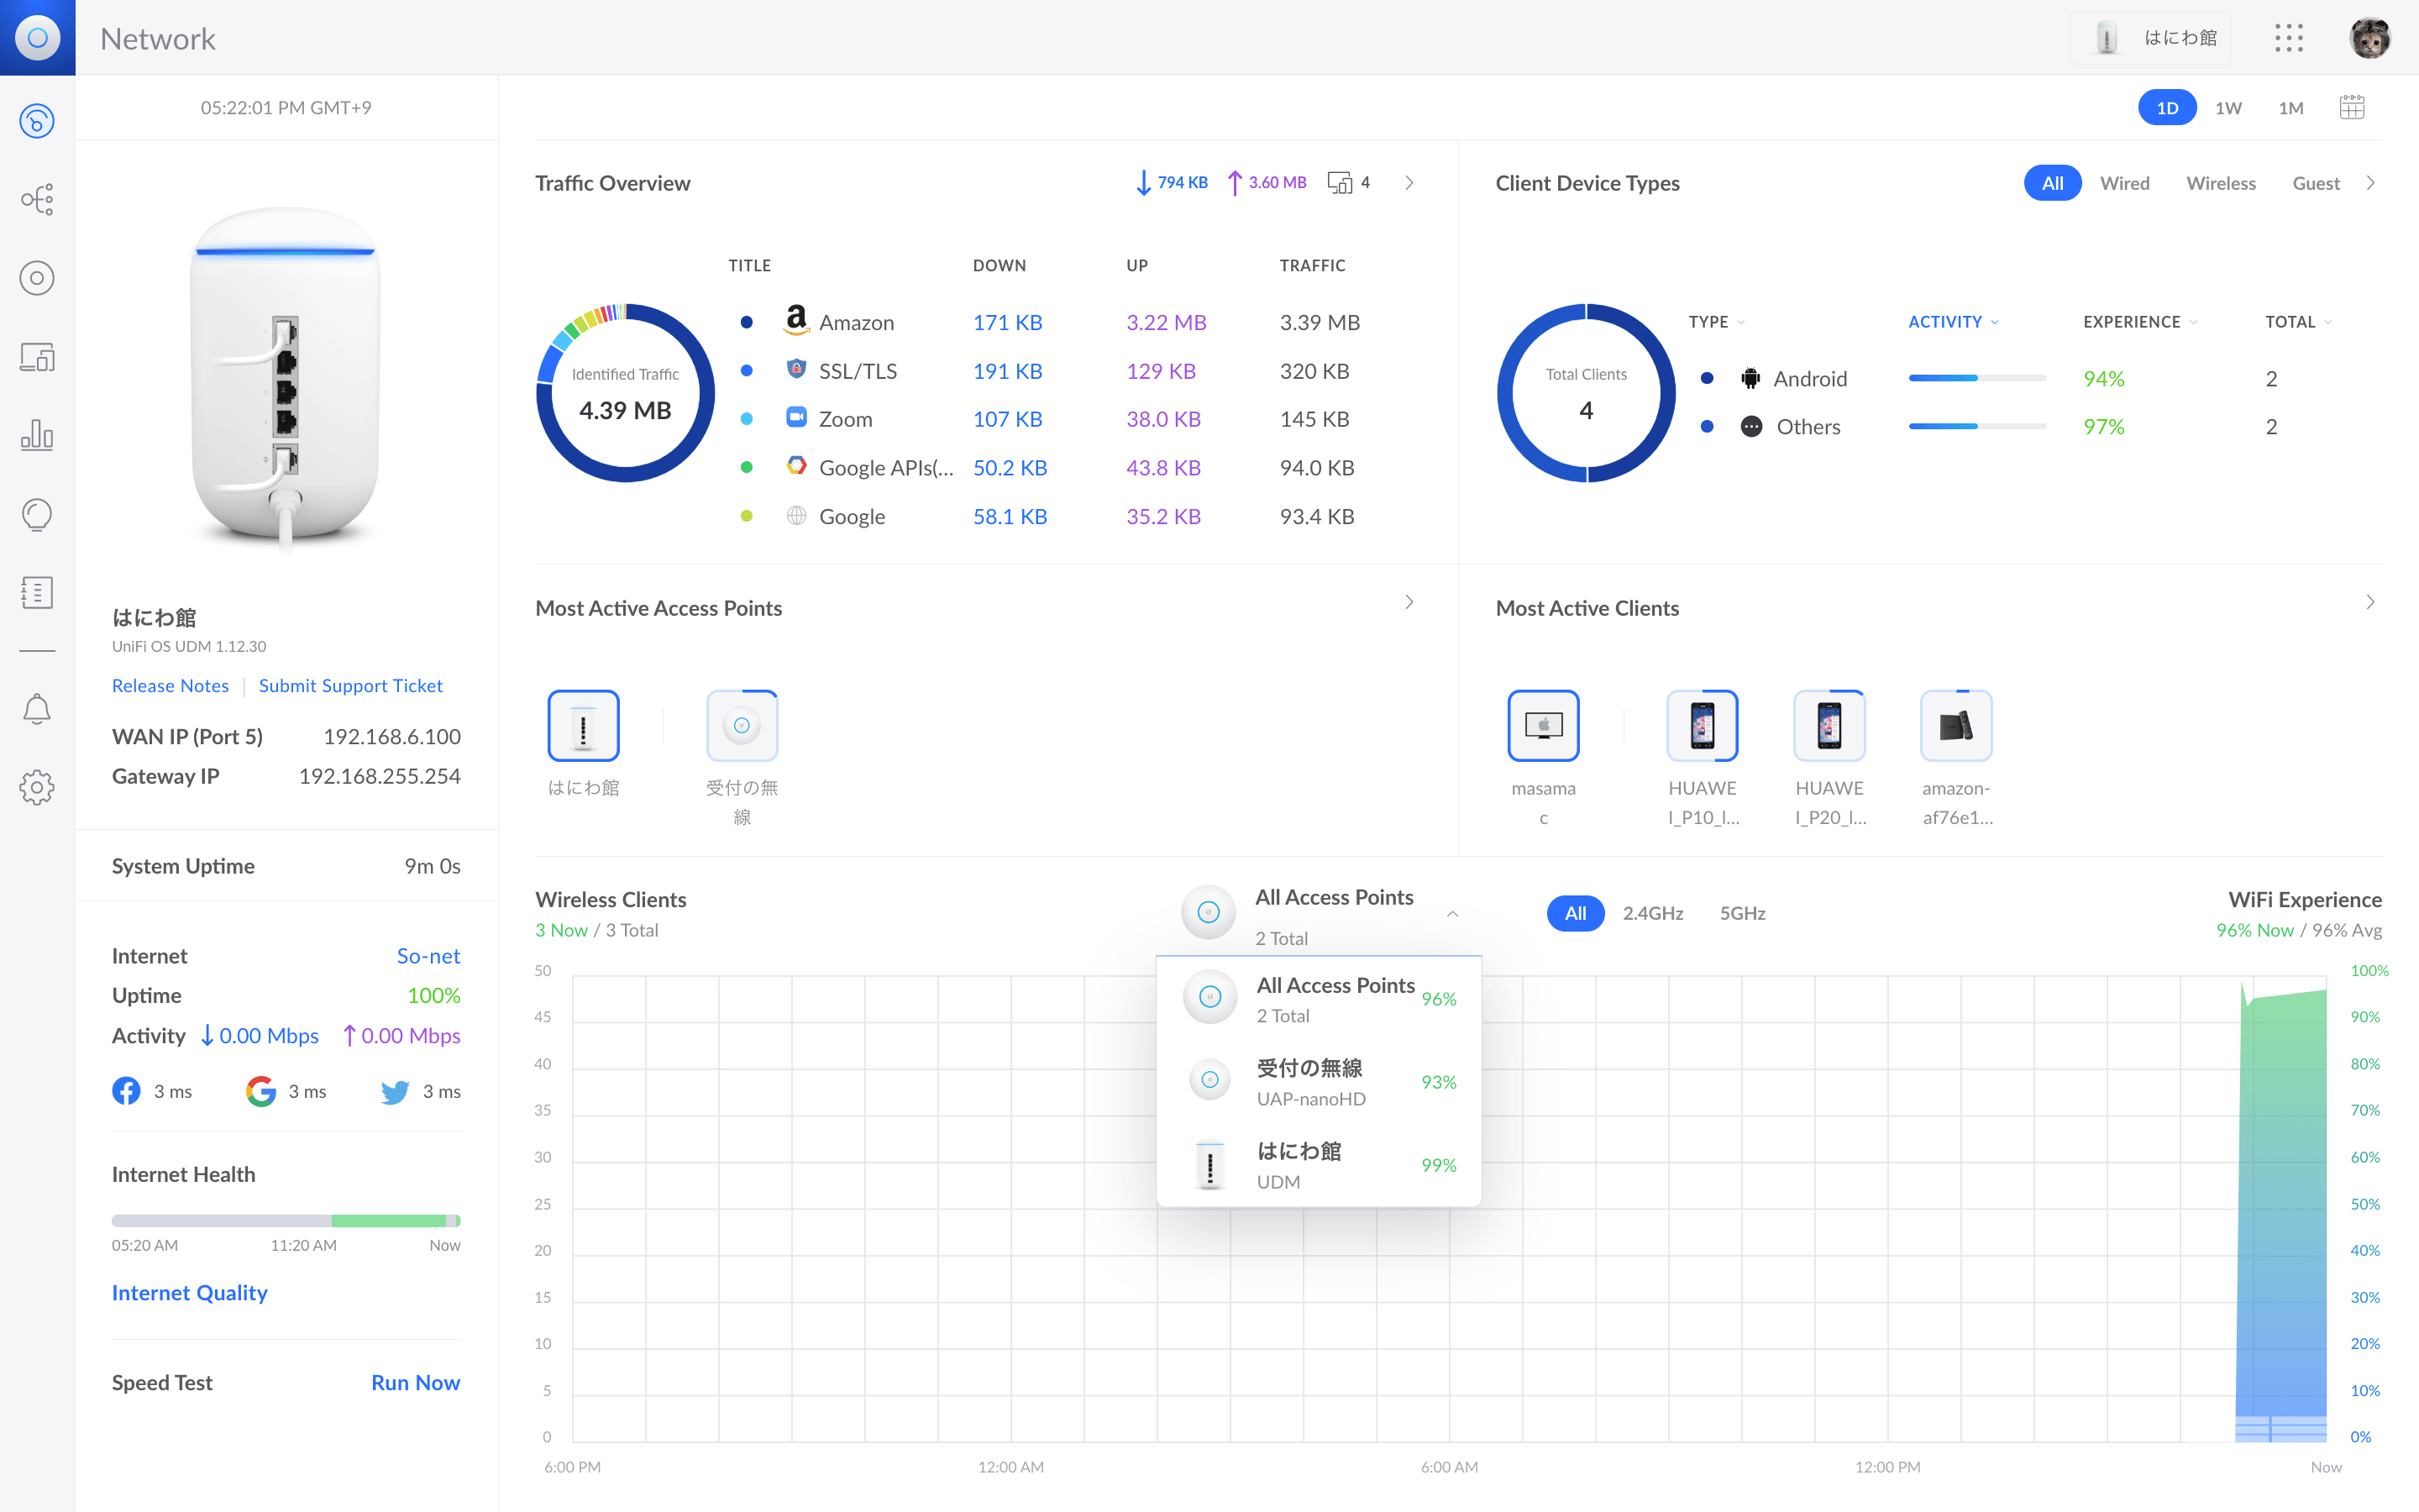The image size is (2419, 1512).
Task: Select the HUAWEI_P20 client icon
Action: [1829, 726]
